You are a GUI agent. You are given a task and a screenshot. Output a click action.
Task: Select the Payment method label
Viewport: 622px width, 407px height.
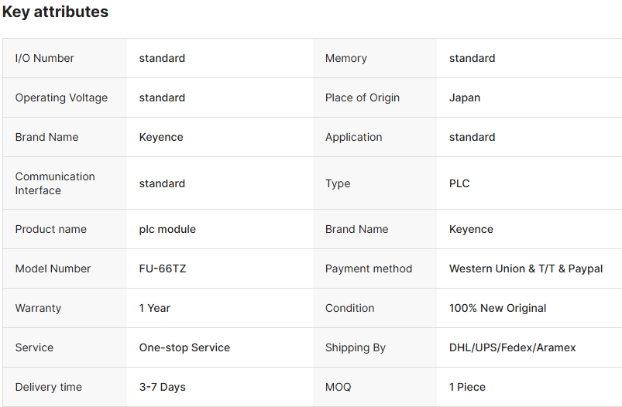click(x=369, y=268)
